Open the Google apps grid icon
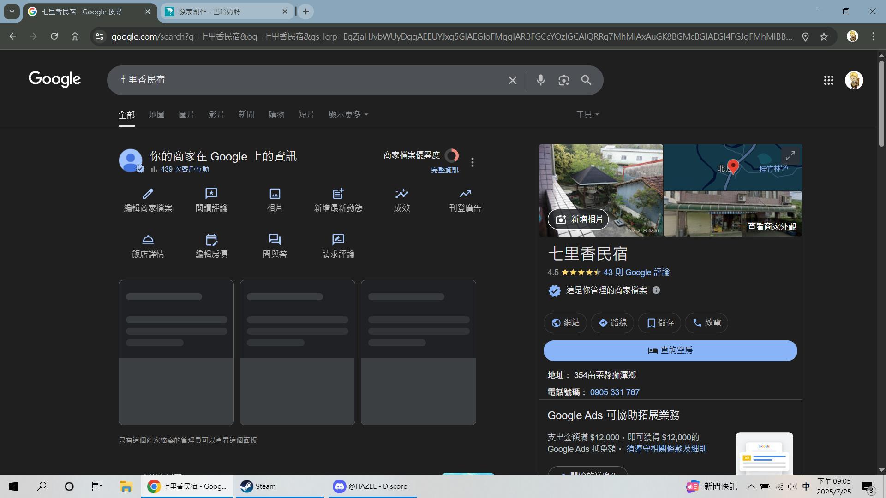The width and height of the screenshot is (886, 498). point(828,81)
